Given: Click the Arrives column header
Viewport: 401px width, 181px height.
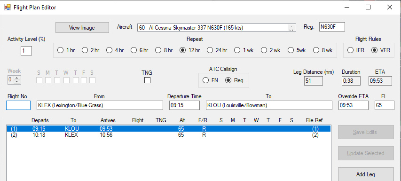Looking at the screenshot, I should pyautogui.click(x=108, y=120).
